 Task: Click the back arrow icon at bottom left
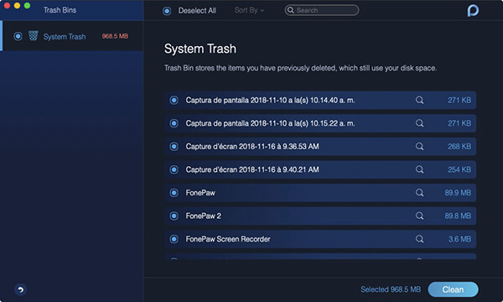click(20, 289)
